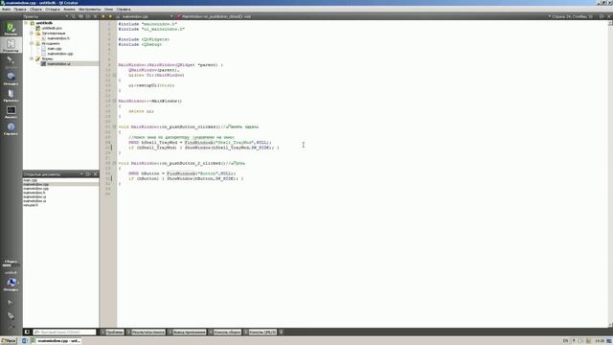Open Analyze mode in the mode sidebar
The width and height of the screenshot is (613, 345).
11,112
